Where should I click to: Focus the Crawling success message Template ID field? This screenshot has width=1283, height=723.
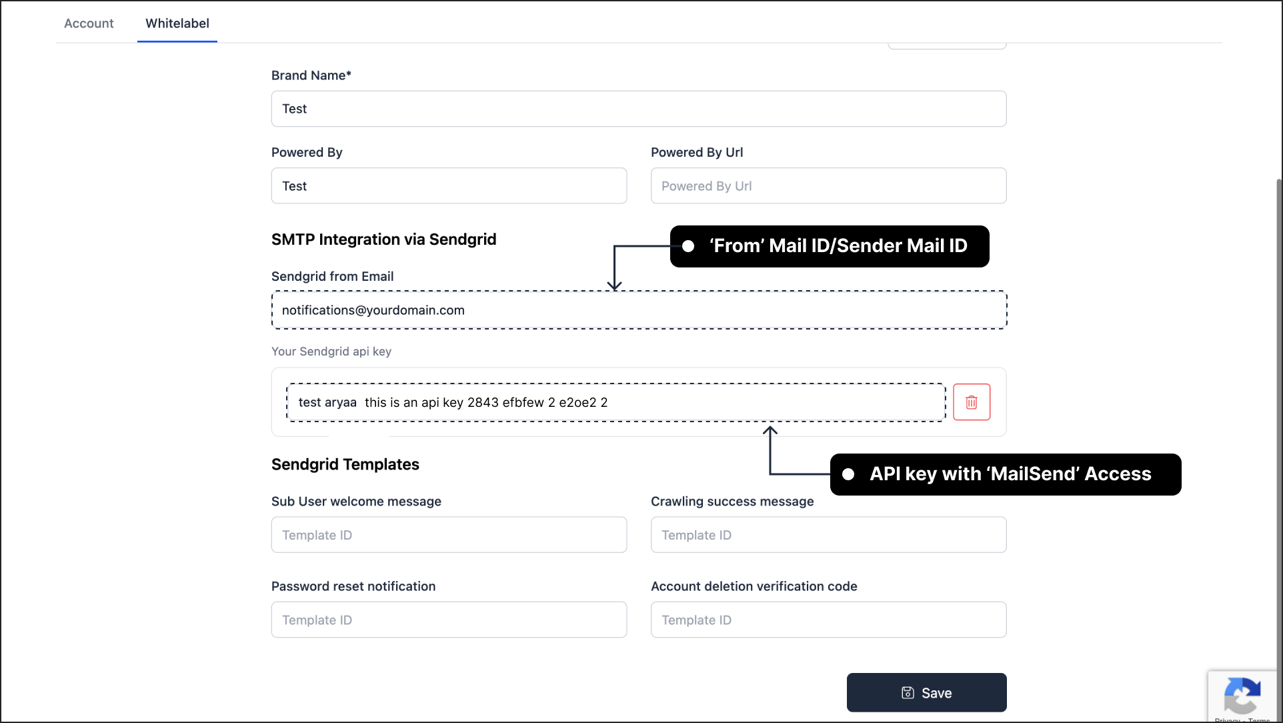pos(828,534)
